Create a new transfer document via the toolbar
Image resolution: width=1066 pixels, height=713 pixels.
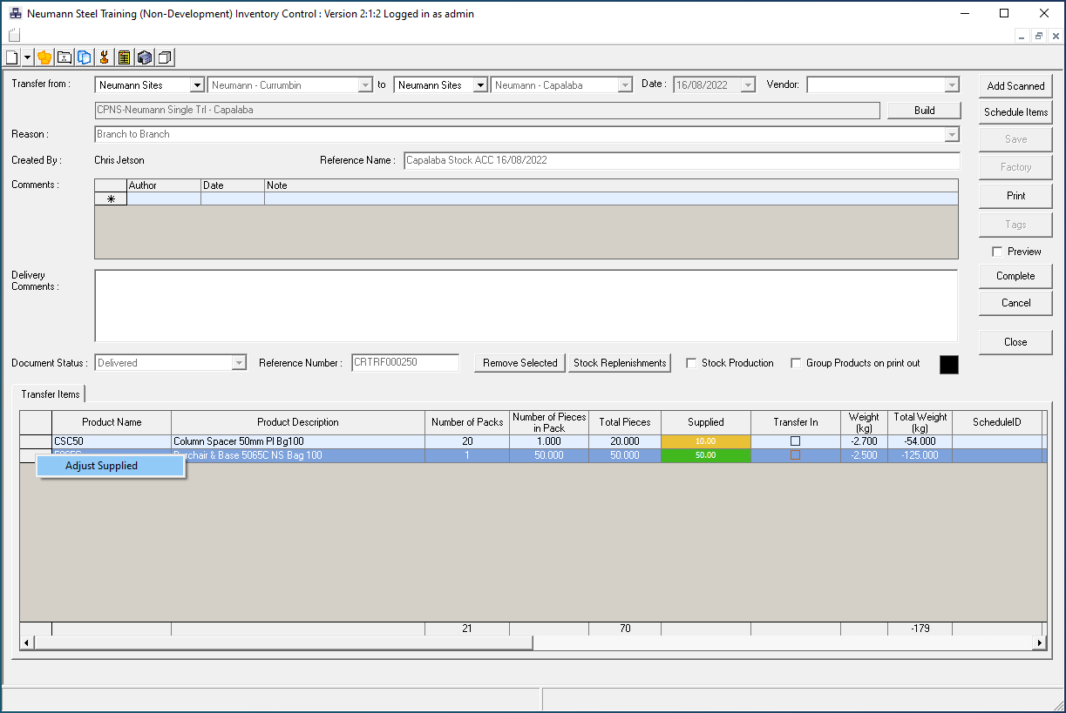[x=11, y=57]
